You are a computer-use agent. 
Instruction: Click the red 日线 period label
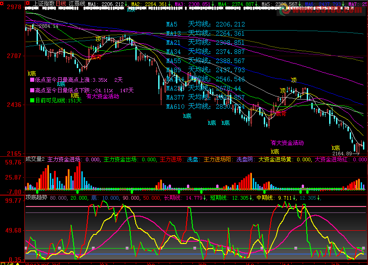point(61,4)
